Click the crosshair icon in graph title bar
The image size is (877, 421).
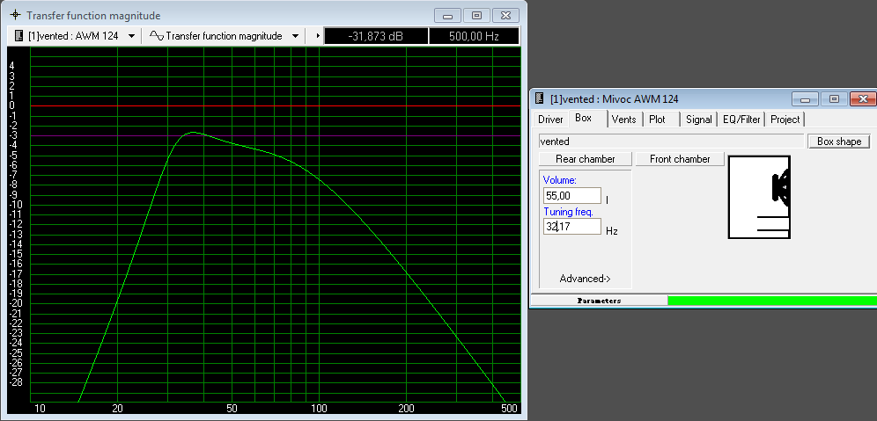pyautogui.click(x=14, y=16)
